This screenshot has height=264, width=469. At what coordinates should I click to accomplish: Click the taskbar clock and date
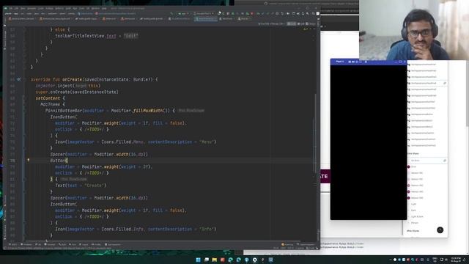pyautogui.click(x=456, y=260)
